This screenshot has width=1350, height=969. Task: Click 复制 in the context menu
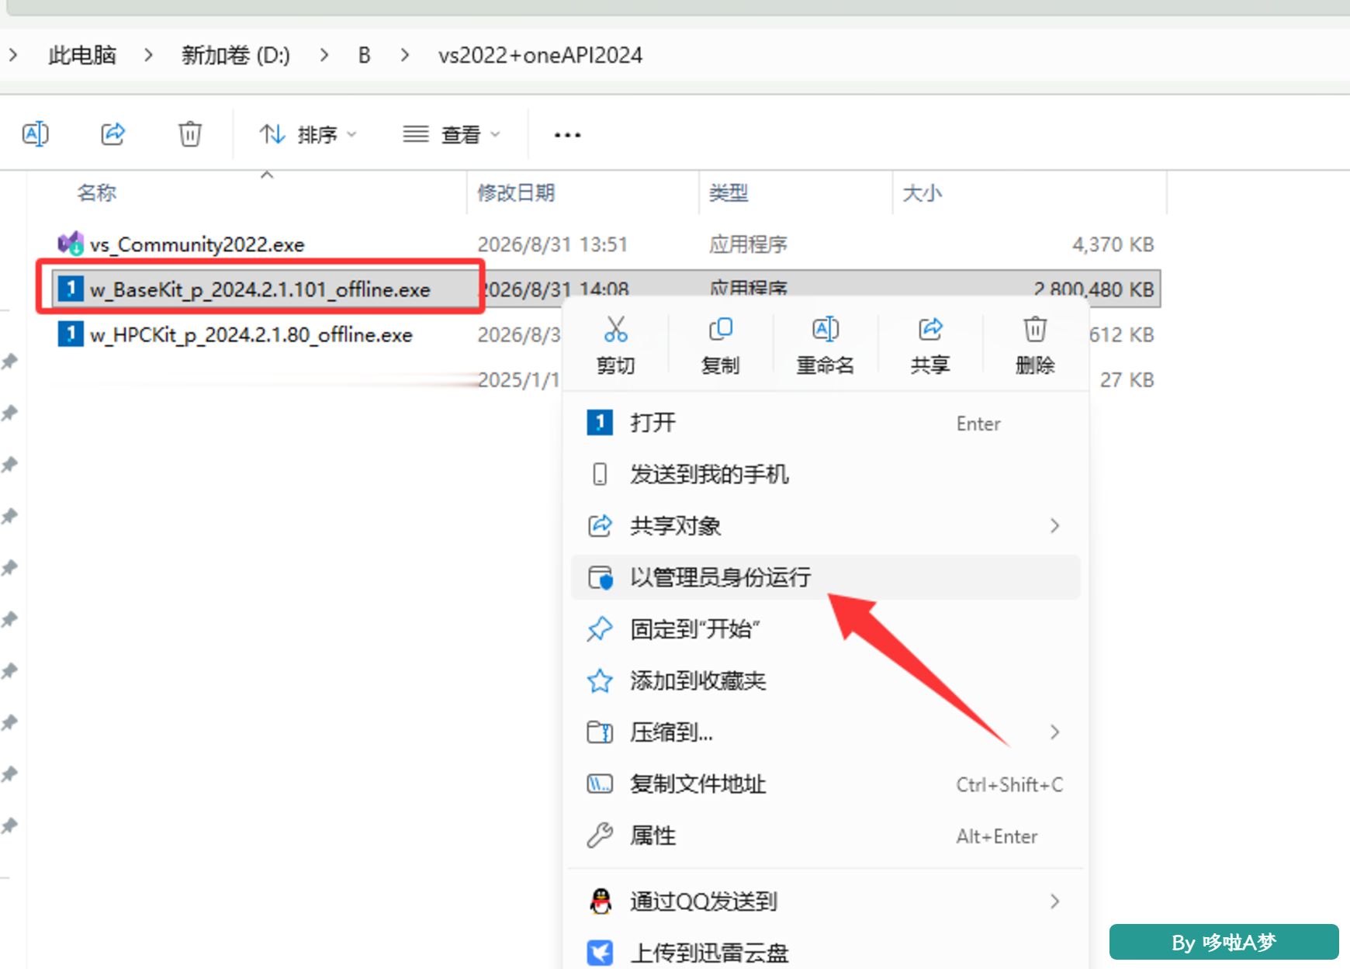click(721, 345)
